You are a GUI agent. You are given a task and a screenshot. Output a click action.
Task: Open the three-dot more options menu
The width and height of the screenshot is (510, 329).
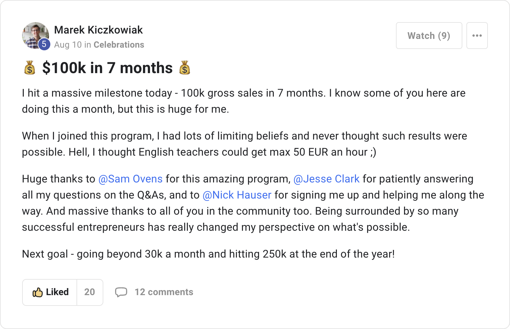[477, 36]
